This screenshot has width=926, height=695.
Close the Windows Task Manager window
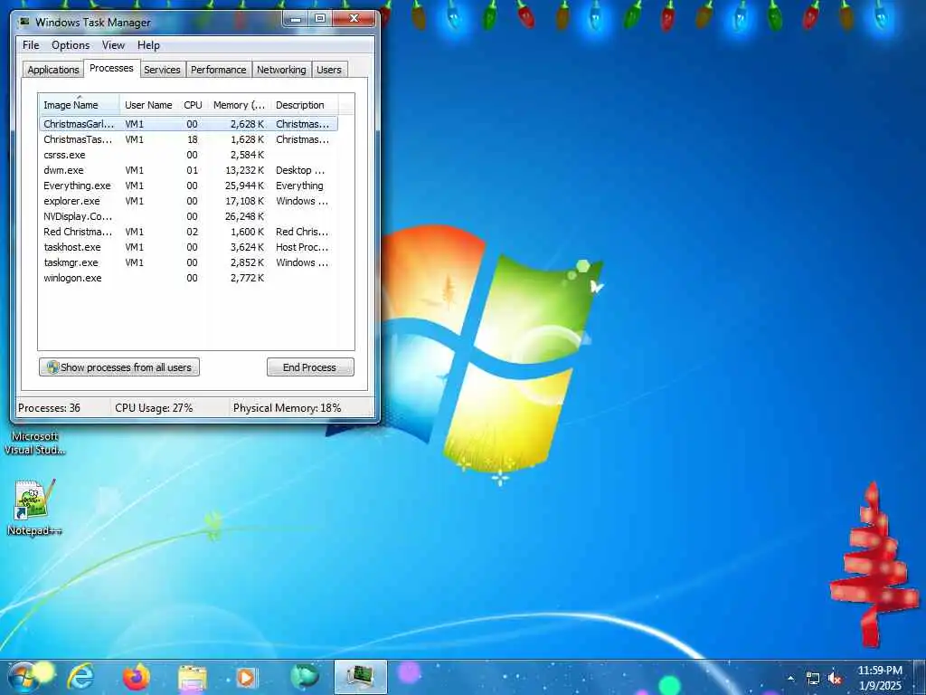tap(354, 18)
